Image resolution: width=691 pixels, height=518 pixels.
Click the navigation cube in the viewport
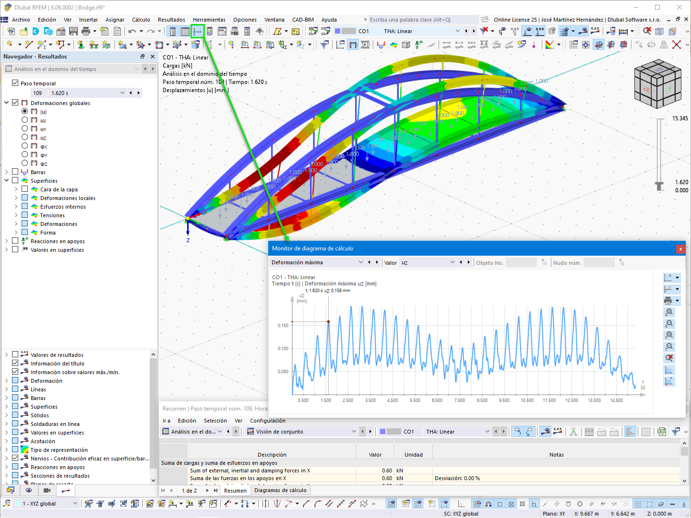click(657, 83)
